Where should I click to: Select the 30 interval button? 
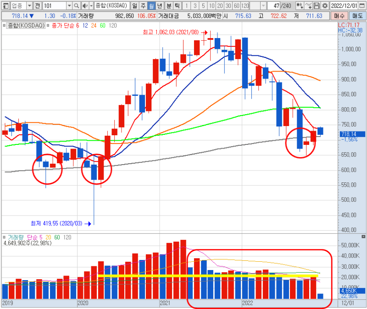pyautogui.click(x=228, y=6)
